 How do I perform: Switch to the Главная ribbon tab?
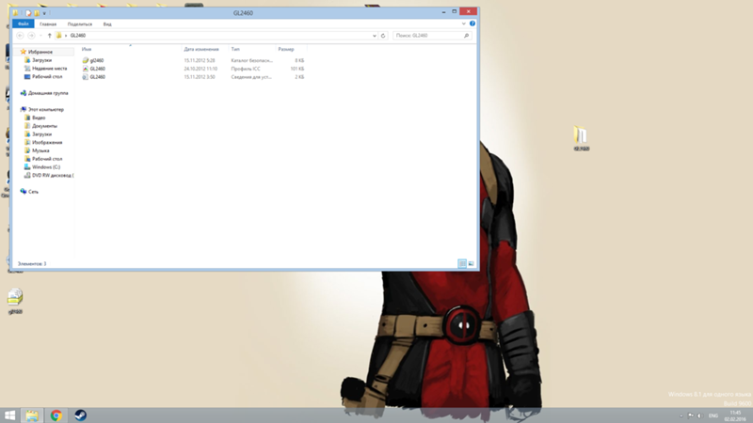coord(48,24)
